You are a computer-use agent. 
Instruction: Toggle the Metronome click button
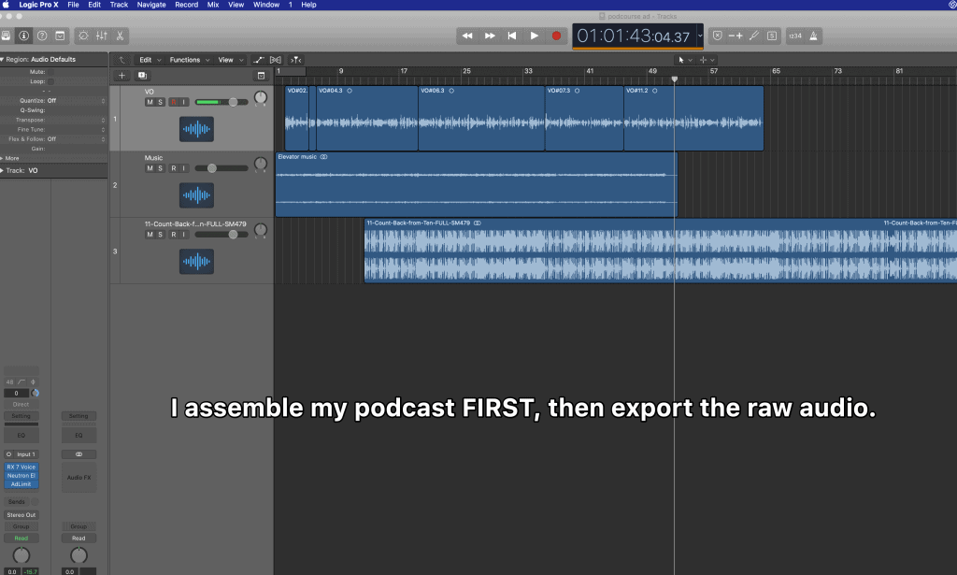pos(814,36)
